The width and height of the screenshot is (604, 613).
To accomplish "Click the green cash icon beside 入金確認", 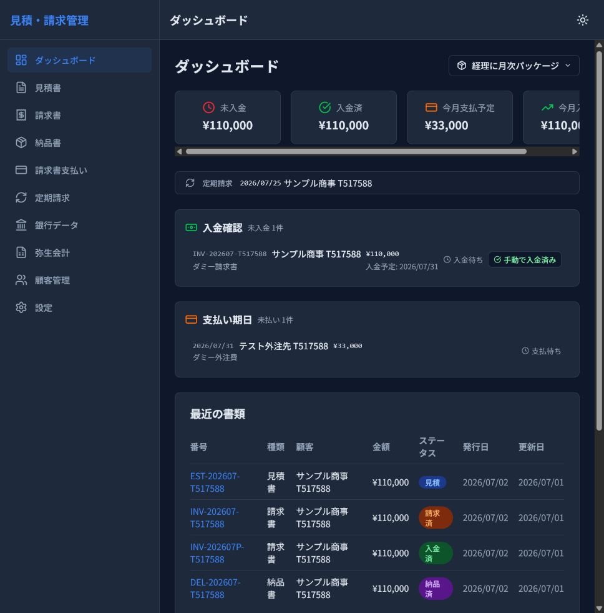I will pyautogui.click(x=192, y=227).
